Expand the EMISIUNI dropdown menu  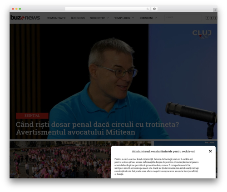pos(148,18)
